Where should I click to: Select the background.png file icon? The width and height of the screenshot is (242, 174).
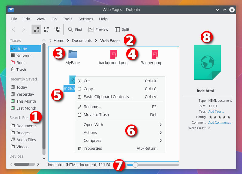tap(113, 55)
